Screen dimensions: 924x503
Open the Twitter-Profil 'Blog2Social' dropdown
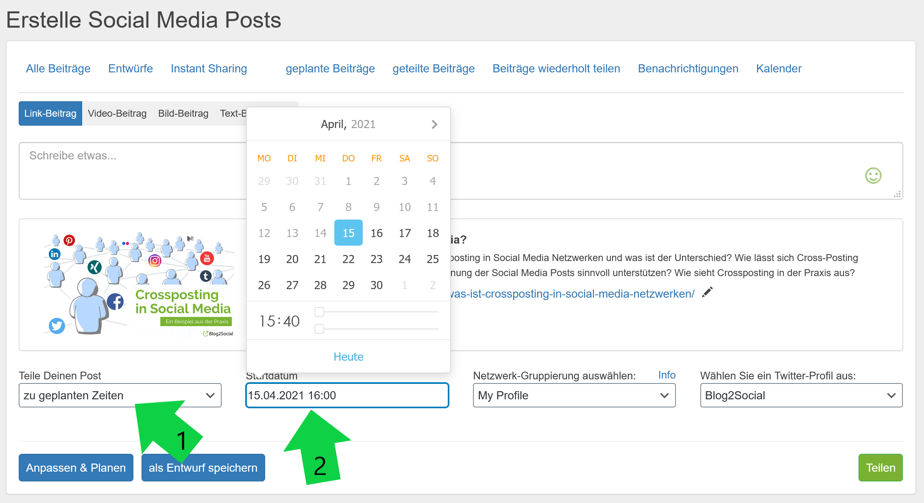pos(801,395)
